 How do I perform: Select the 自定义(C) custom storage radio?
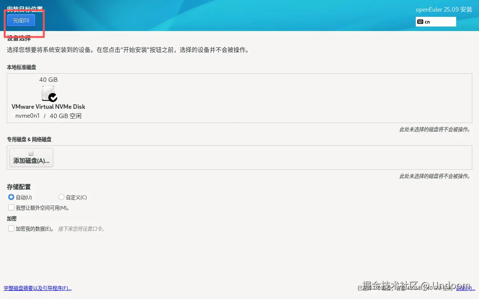[x=61, y=197]
